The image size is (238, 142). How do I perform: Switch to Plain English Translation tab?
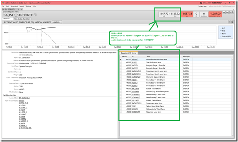click(22, 19)
